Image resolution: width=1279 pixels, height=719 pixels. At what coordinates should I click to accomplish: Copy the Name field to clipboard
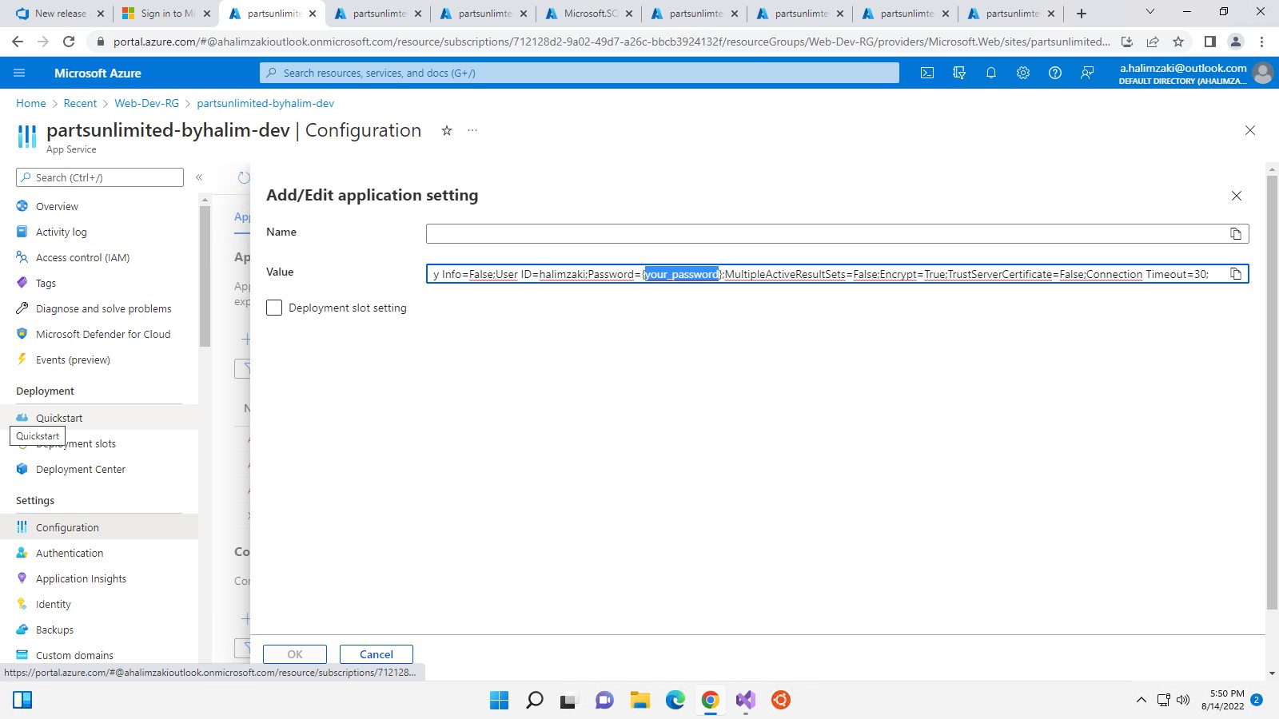pyautogui.click(x=1236, y=233)
